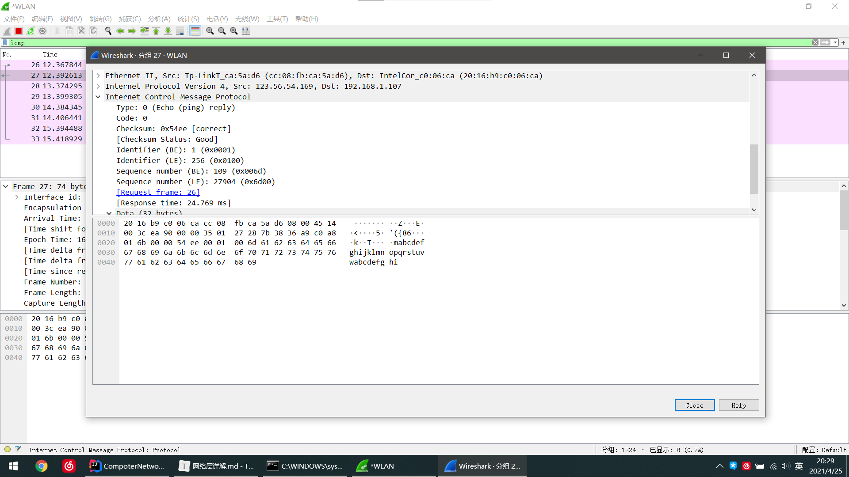Collapse the Frame 27 tree node

click(6, 187)
